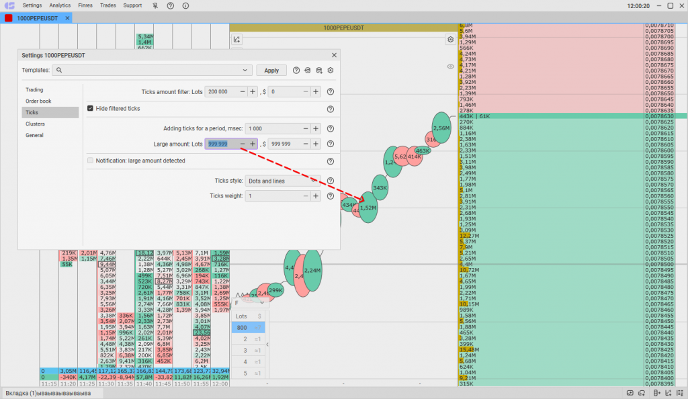Click the Ticks amount filter Lots field
Screen dimensions: 688x399
click(222, 91)
